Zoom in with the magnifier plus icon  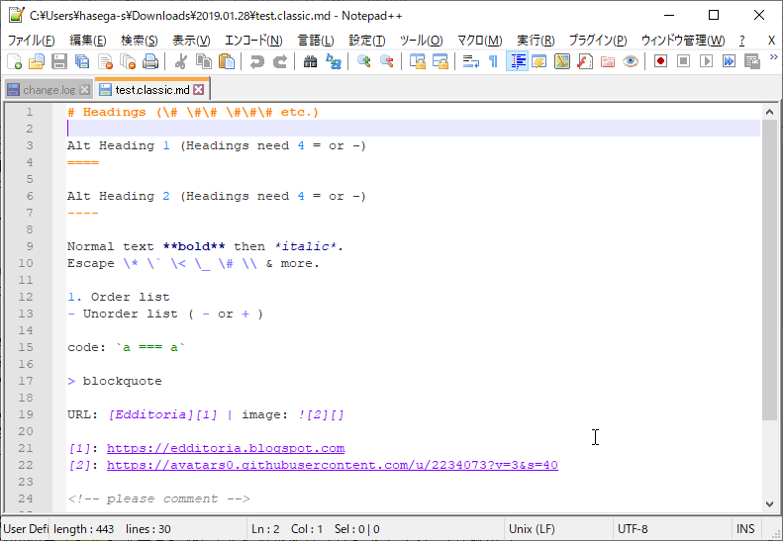363,61
